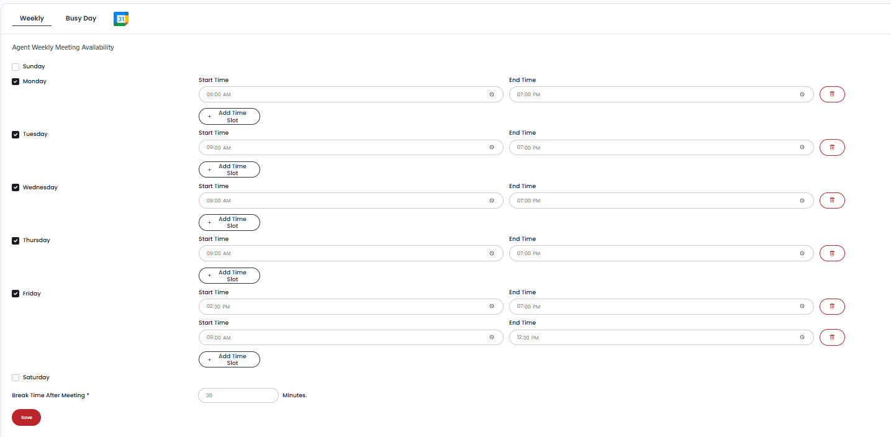Viewport: 891px width, 437px height.
Task: Delete Friday's 09:00 AM slot trash icon
Action: (832, 338)
